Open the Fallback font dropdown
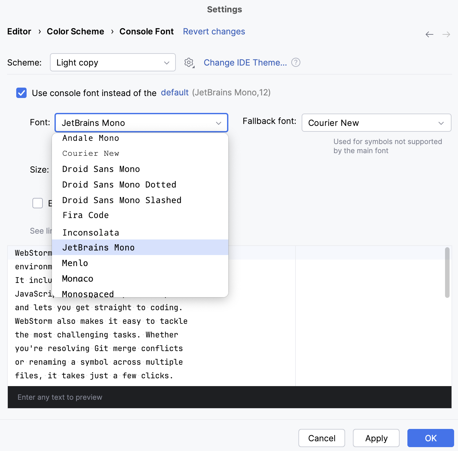This screenshot has width=458, height=451. [376, 123]
